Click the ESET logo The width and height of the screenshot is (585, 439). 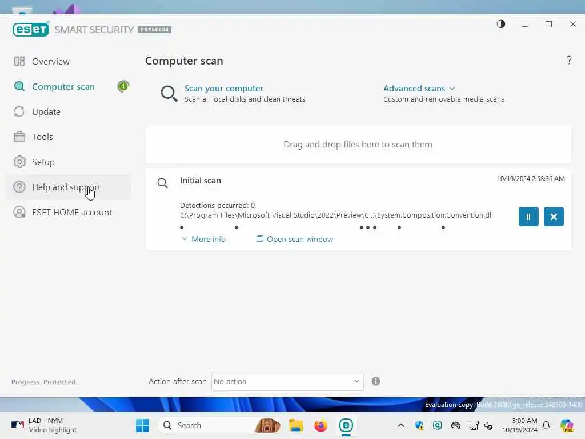31,29
